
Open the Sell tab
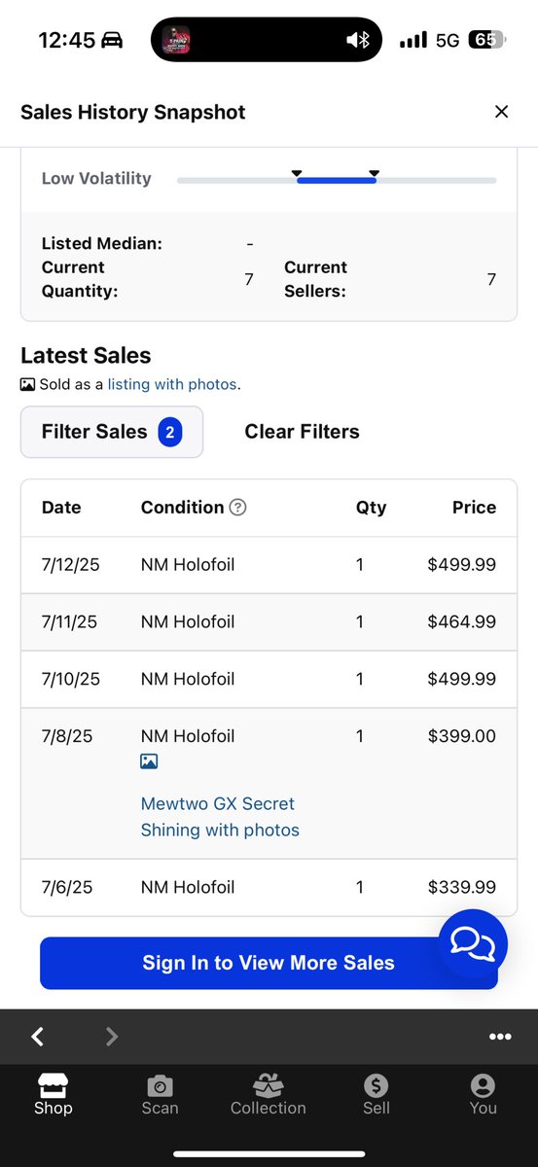pyautogui.click(x=377, y=1094)
